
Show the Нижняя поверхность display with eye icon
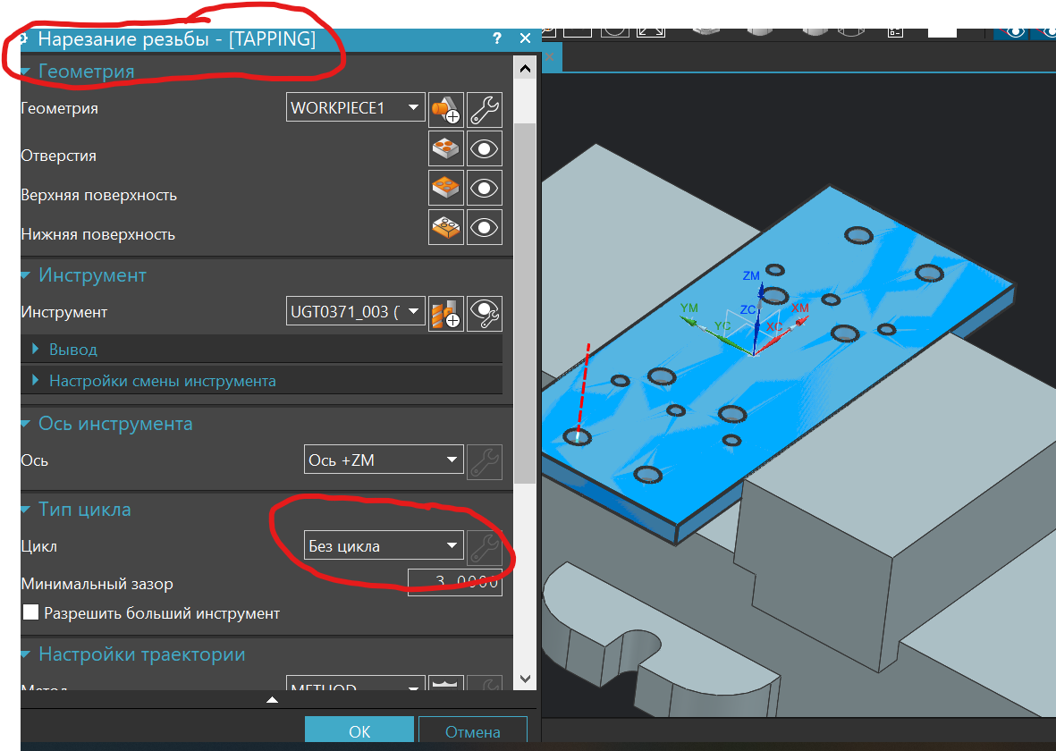(485, 228)
